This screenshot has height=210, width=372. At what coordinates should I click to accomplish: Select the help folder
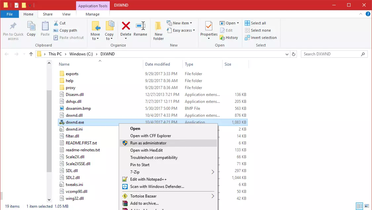tap(69, 81)
